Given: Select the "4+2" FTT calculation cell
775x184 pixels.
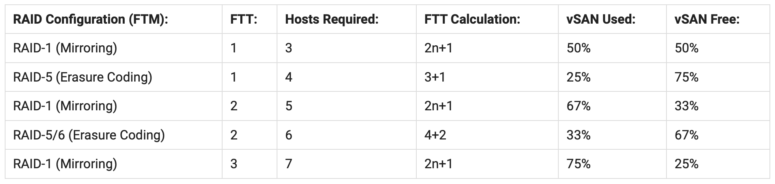Looking at the screenshot, I should coord(435,135).
